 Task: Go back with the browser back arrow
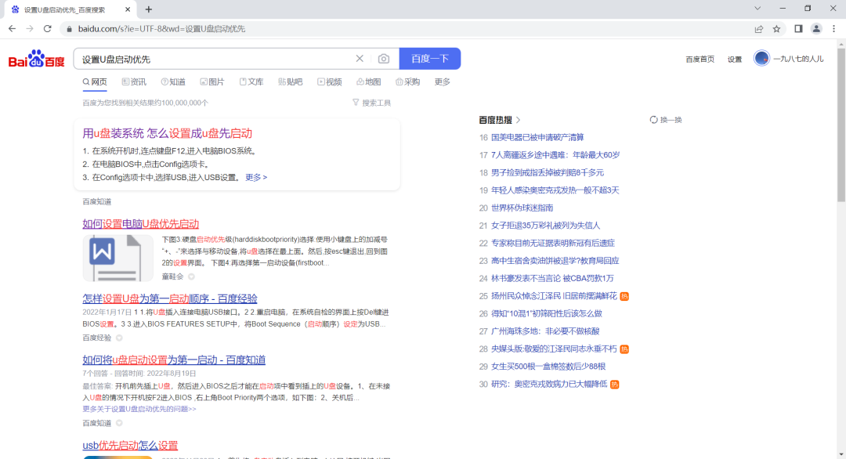point(12,28)
